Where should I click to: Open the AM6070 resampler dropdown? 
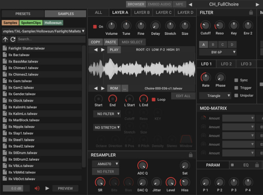pyautogui.click(x=105, y=164)
